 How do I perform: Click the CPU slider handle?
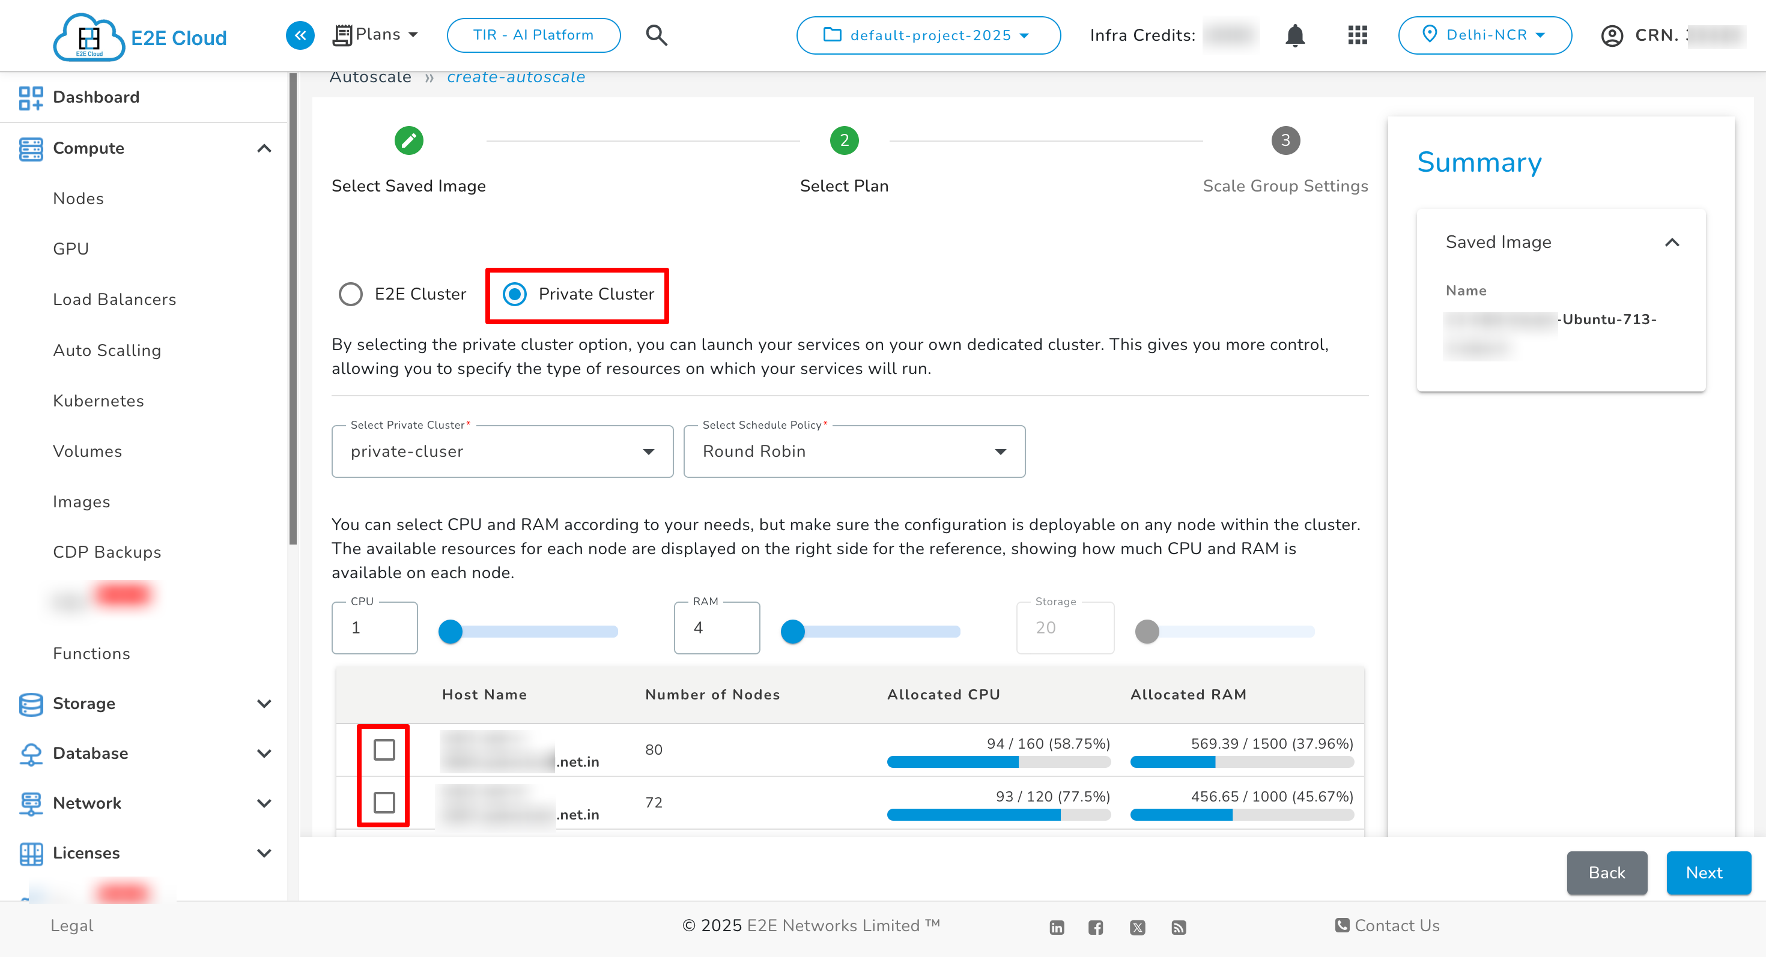[x=451, y=632]
